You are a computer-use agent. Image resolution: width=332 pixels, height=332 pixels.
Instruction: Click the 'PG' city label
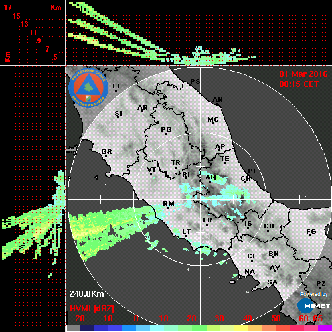click(166, 129)
